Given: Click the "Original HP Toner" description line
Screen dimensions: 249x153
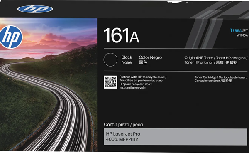Looking at the screenshot, I should pyautogui.click(x=216, y=58).
